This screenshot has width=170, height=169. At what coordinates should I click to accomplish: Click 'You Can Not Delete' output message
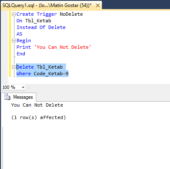(x=37, y=105)
